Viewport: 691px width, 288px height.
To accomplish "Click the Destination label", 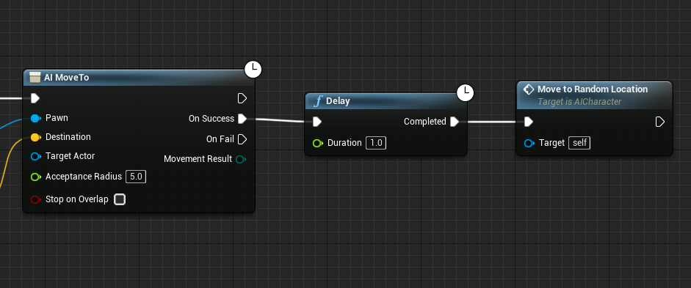I will pos(68,137).
